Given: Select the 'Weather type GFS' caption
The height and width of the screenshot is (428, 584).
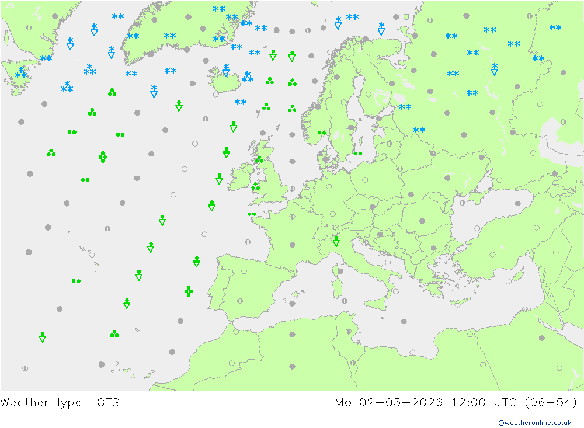Looking at the screenshot, I should click(60, 402).
